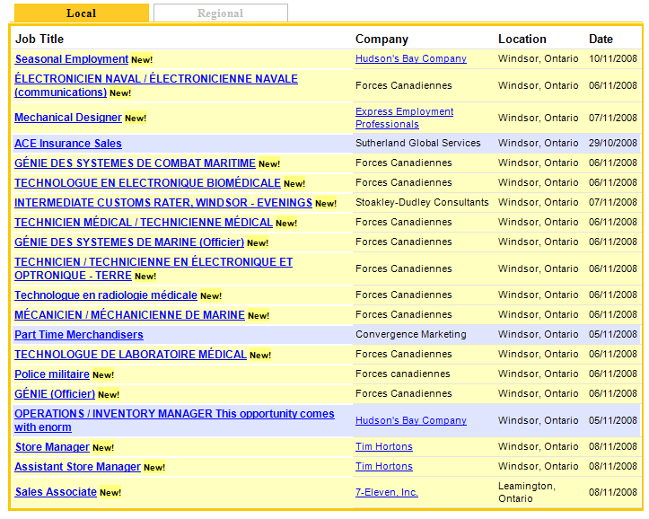Open Part Time Merchandisers job link

pos(79,335)
